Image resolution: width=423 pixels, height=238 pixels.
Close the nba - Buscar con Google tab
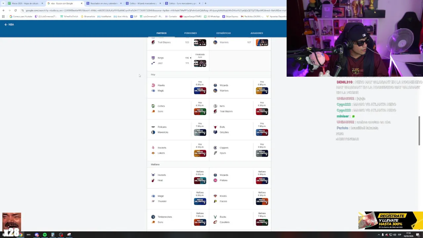tap(82, 3)
